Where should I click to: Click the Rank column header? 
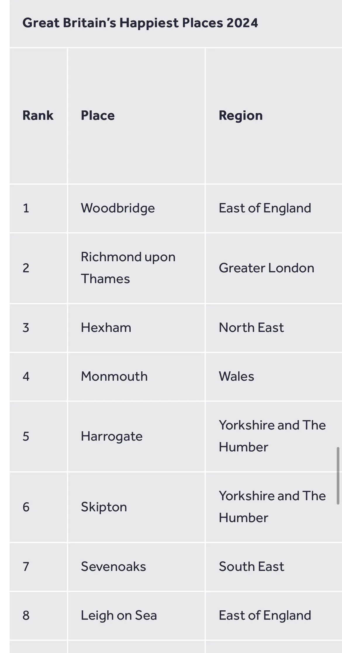[38, 115]
